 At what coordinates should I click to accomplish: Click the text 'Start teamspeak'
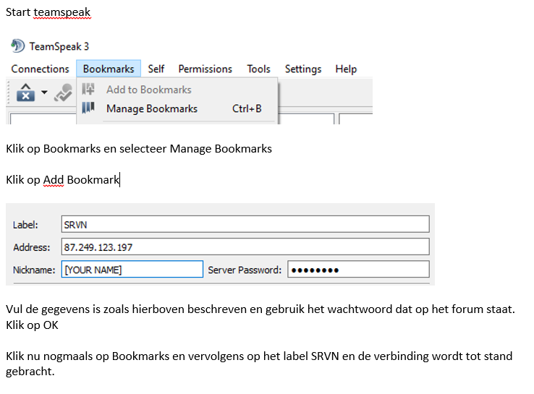[48, 12]
